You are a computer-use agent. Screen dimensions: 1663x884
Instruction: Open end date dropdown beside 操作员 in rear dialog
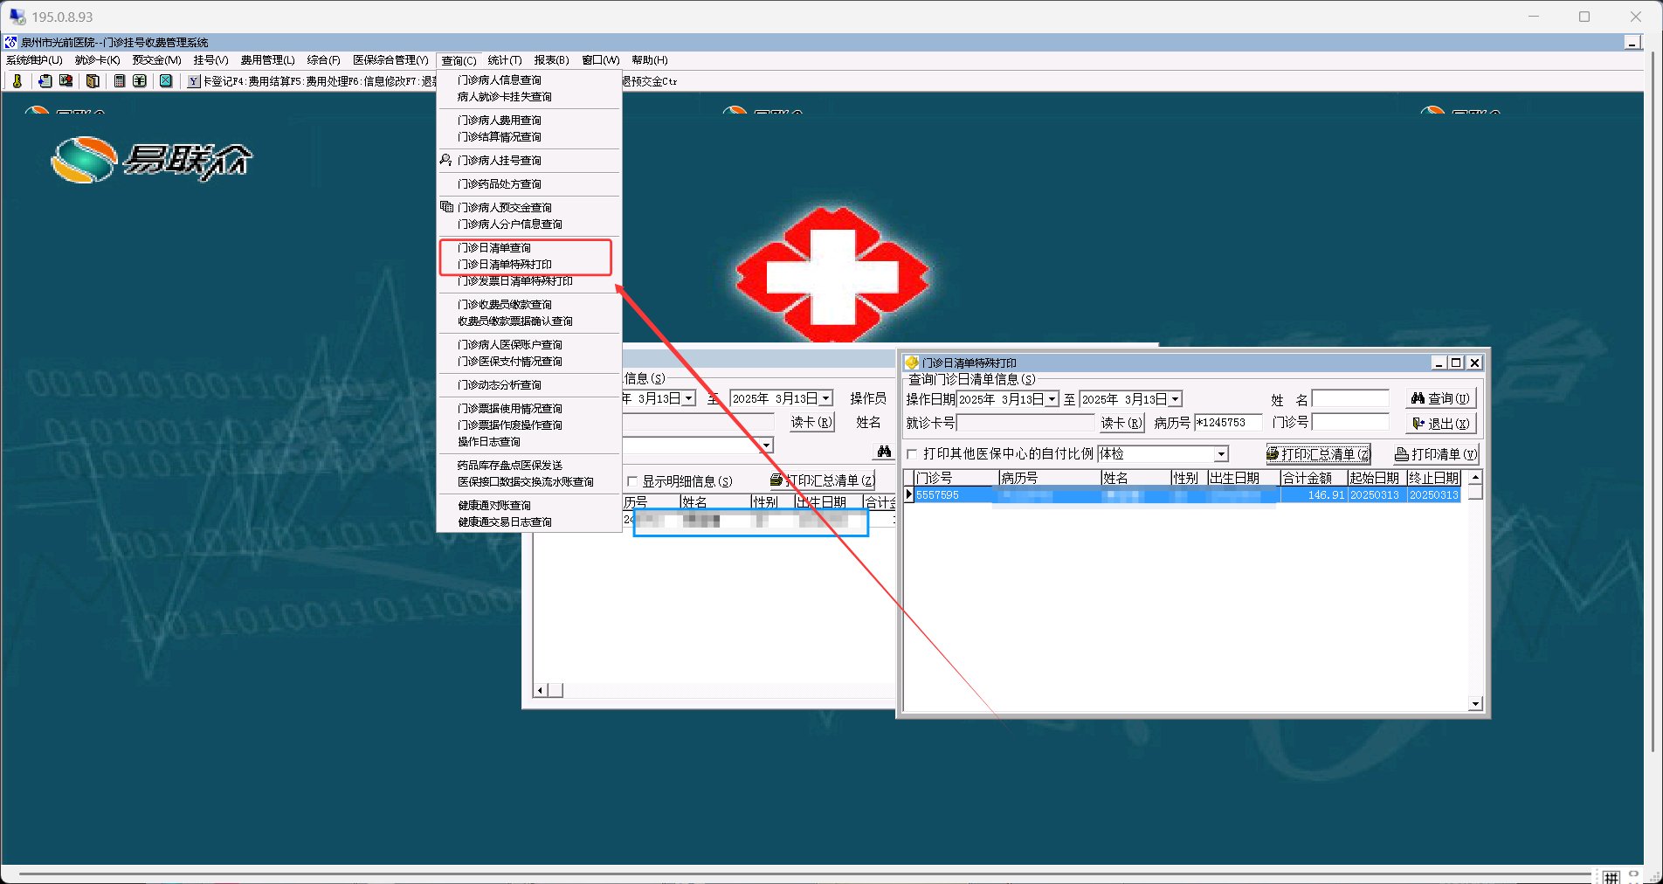coord(825,398)
